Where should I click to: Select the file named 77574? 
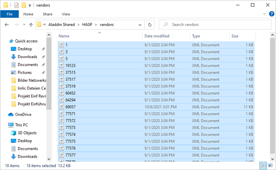156,135
